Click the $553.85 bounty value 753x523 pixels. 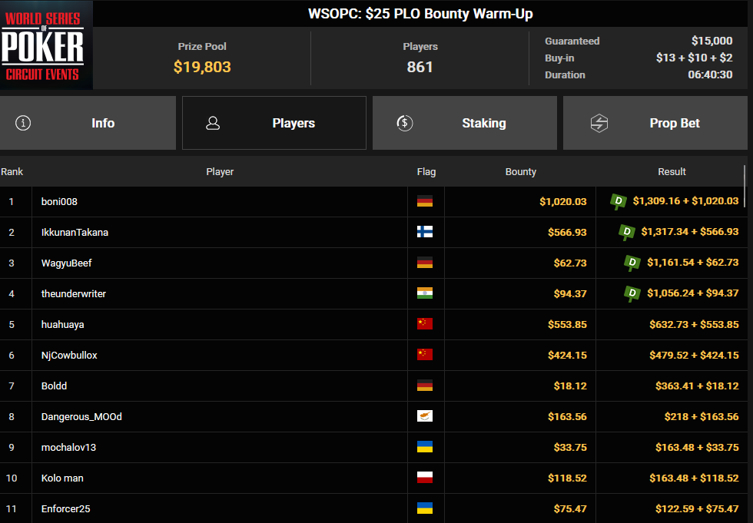click(x=567, y=324)
